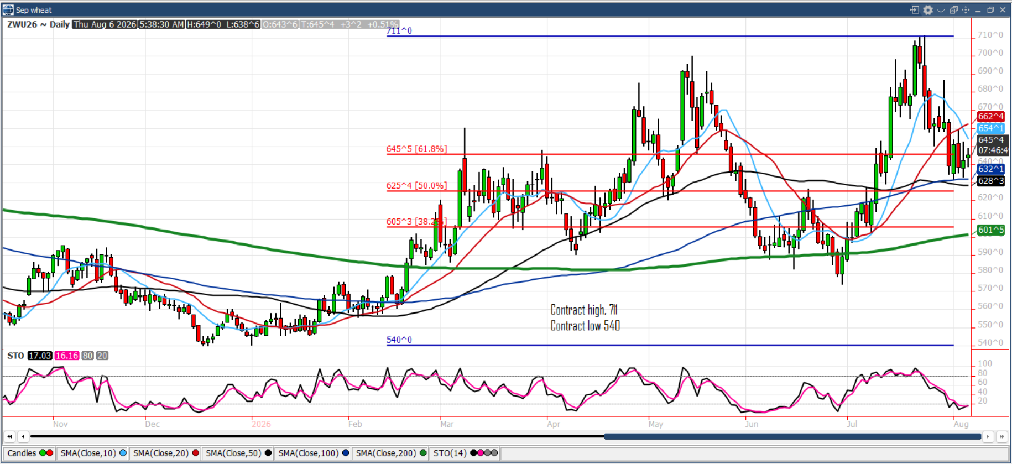
Task: Click the green SMA 200 color swatch
Action: coord(423,453)
